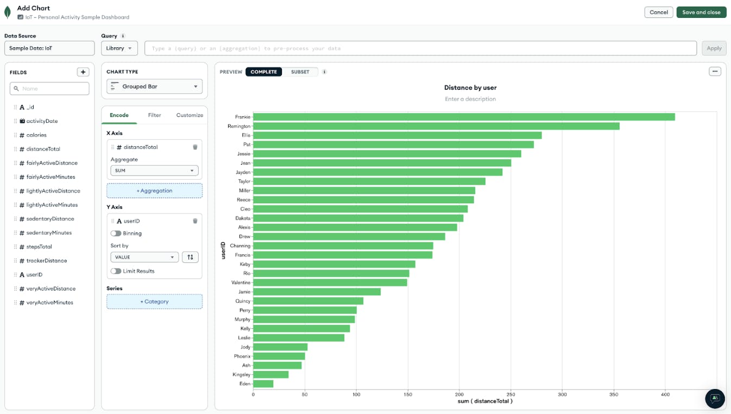
Task: Turn on the Limit Results toggle
Action: (116, 271)
